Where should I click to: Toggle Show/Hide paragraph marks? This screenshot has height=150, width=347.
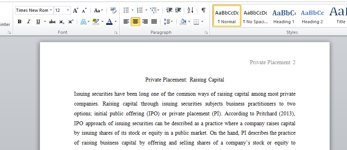point(203,10)
